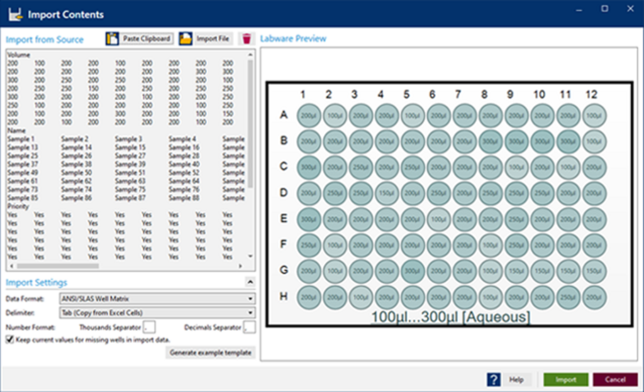The height and width of the screenshot is (392, 644).
Task: Click the 'Labware Preview' heading
Action: [x=293, y=38]
